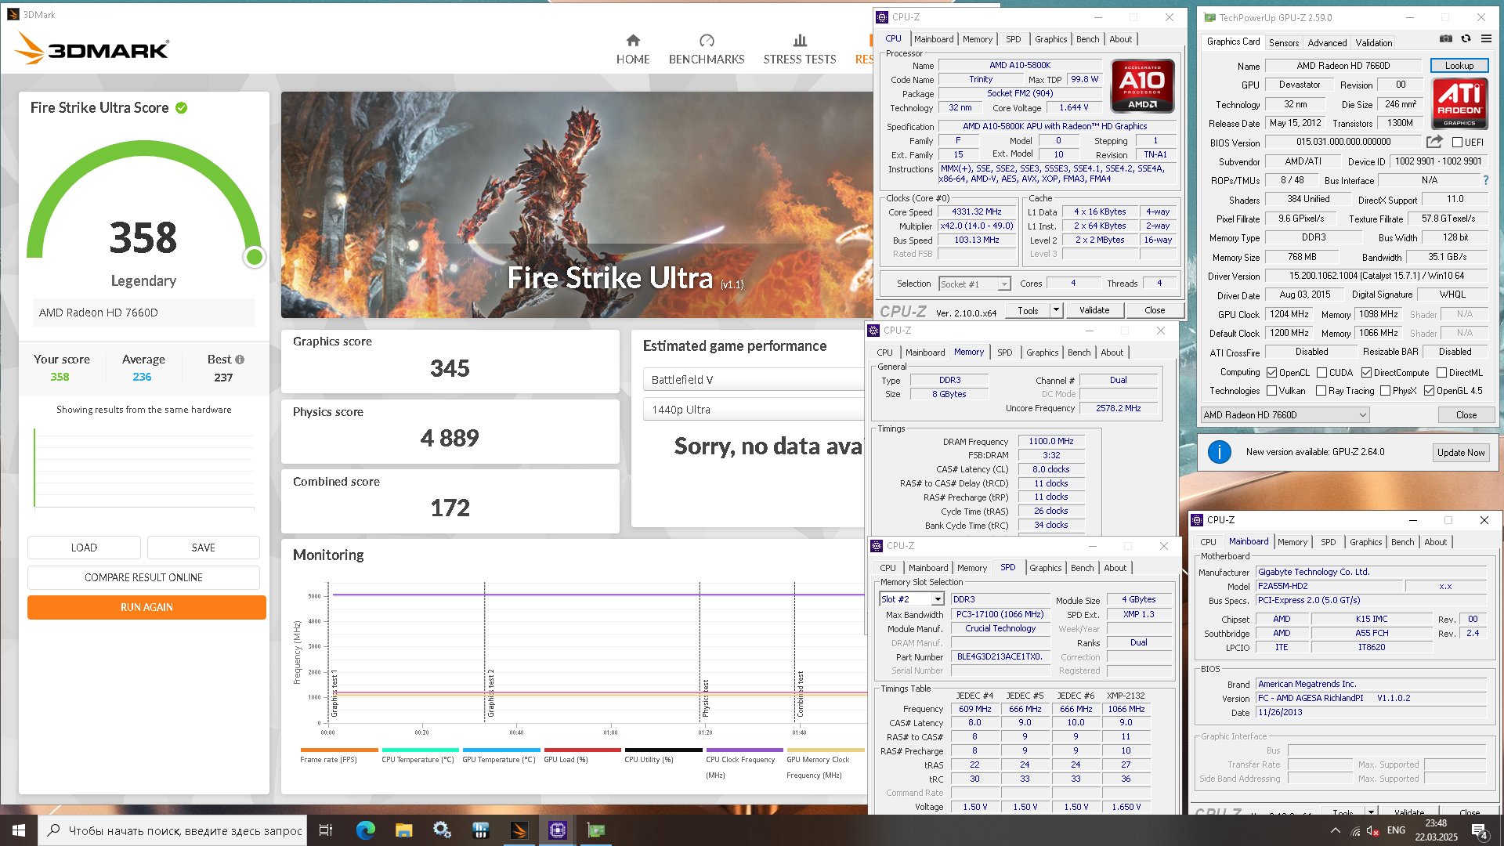Image resolution: width=1504 pixels, height=846 pixels.
Task: Toggle the OpenGL 4.5 checkbox
Action: pos(1429,391)
